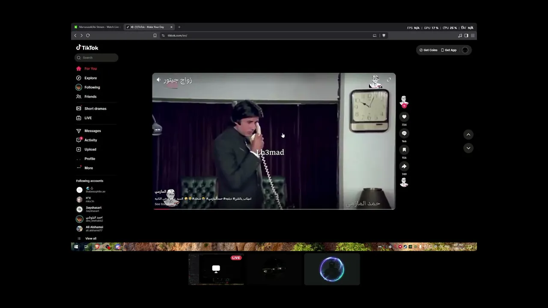The image size is (548, 308).
Task: Click the Get Coins button
Action: tap(428, 50)
